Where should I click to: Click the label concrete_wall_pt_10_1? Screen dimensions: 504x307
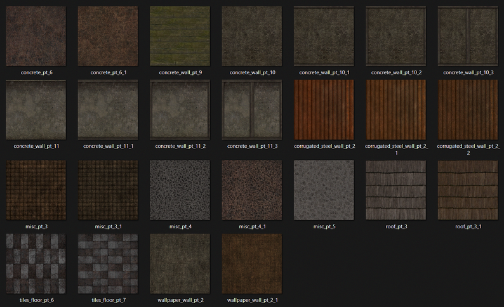324,72
